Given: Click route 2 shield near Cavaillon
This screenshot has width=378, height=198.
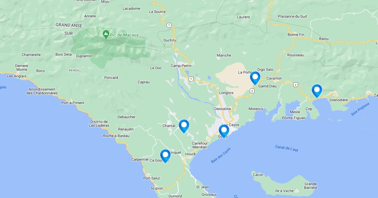Looking at the screenshot, I should 295,85.
